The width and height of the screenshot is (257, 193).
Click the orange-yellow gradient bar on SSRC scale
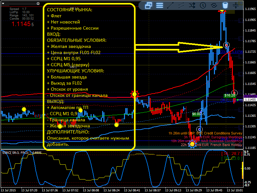click(x=243, y=171)
